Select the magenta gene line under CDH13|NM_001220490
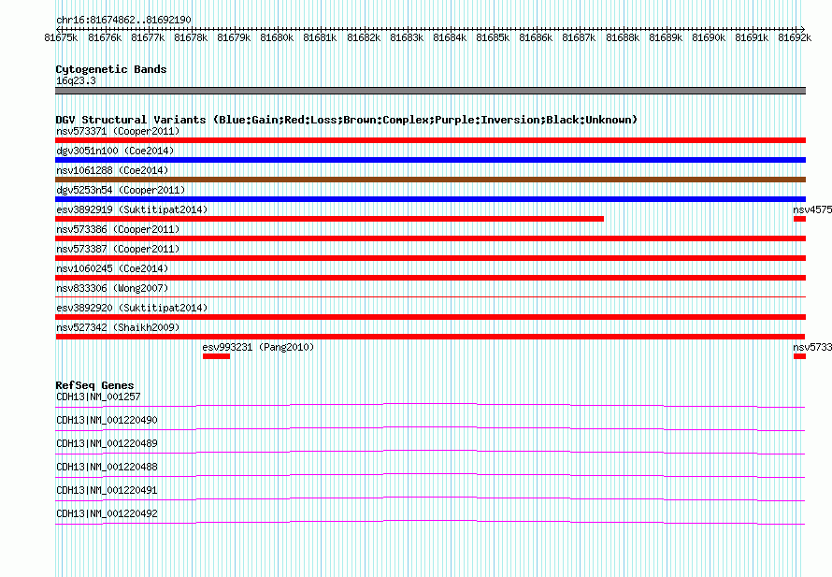The width and height of the screenshot is (832, 577). tap(430, 429)
